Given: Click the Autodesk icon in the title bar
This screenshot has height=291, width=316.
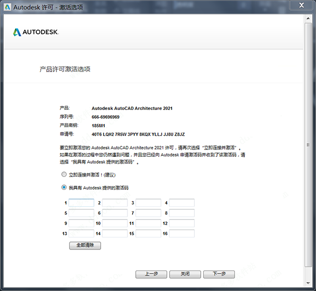Looking at the screenshot, I should [x=7, y=7].
